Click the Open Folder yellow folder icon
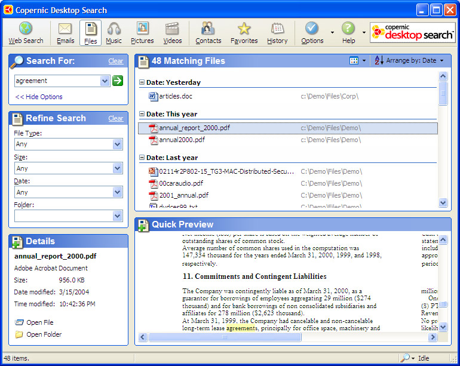This screenshot has width=460, height=366. coord(19,334)
